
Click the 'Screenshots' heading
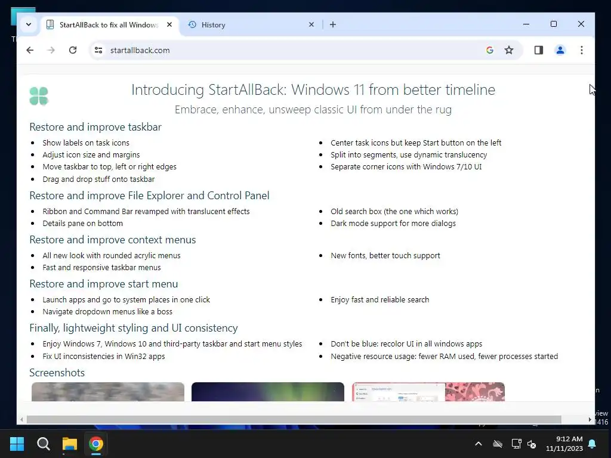pyautogui.click(x=57, y=373)
